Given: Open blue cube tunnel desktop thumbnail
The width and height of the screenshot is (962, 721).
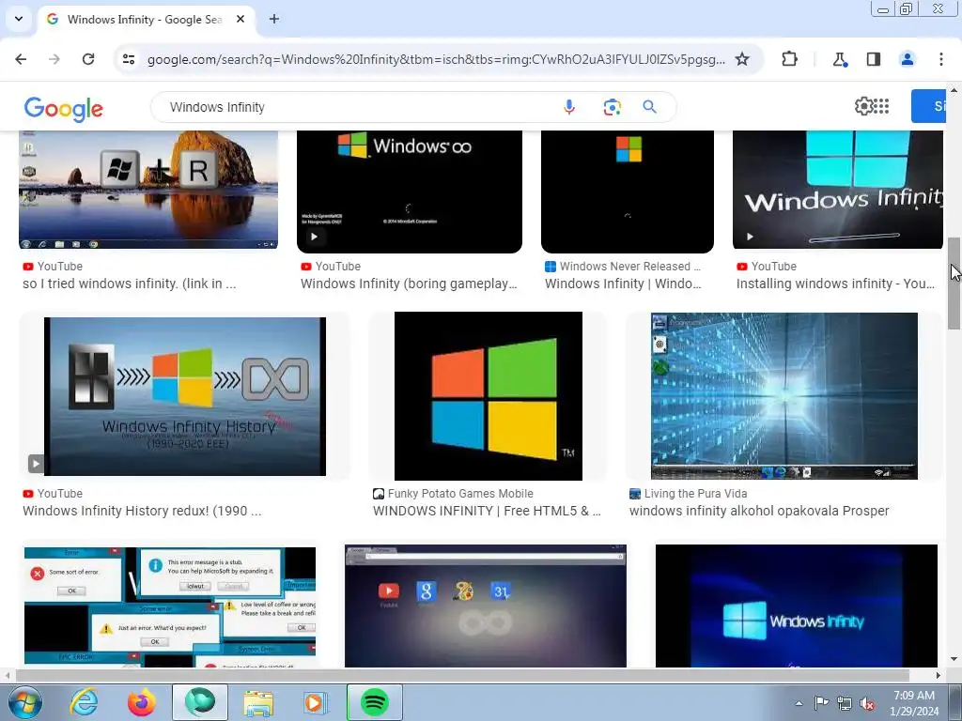Looking at the screenshot, I should pos(784,396).
